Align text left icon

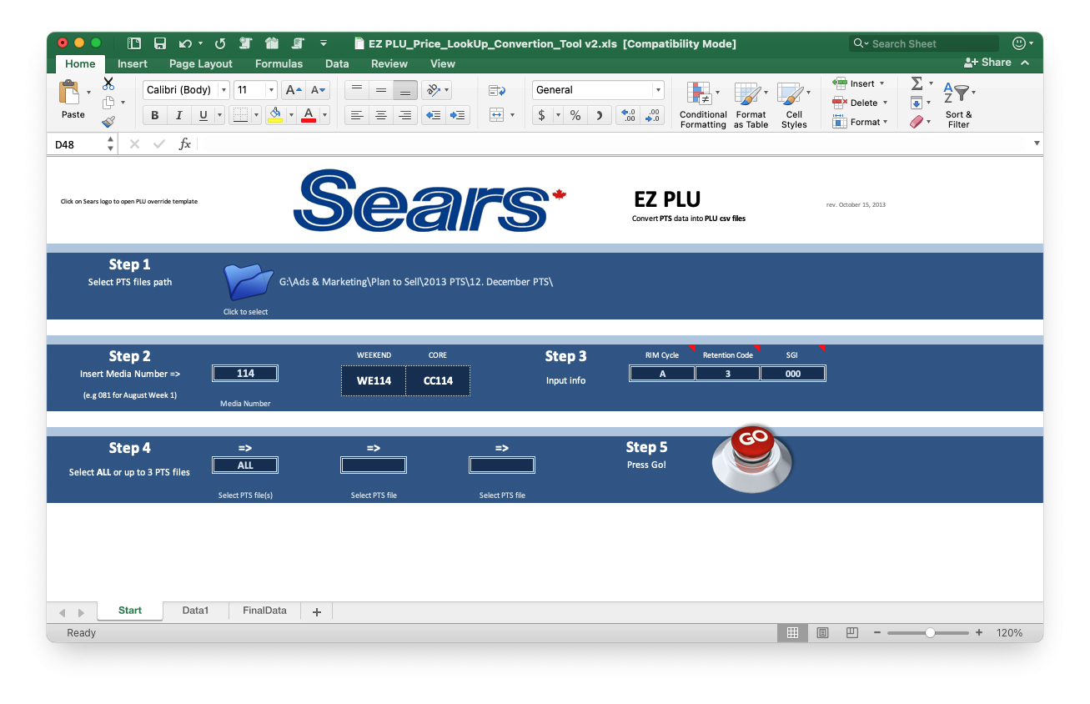pos(357,116)
